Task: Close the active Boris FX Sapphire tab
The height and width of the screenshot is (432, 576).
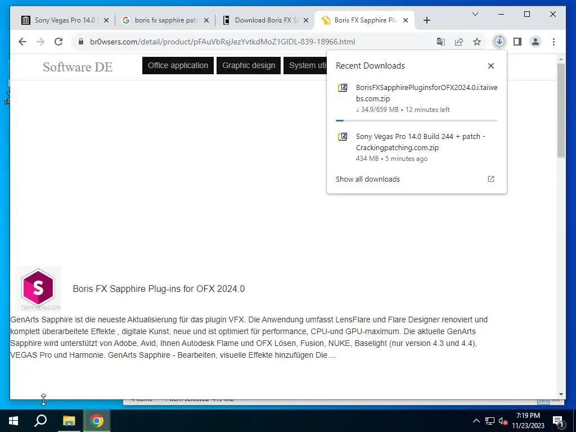Action: pyautogui.click(x=406, y=20)
